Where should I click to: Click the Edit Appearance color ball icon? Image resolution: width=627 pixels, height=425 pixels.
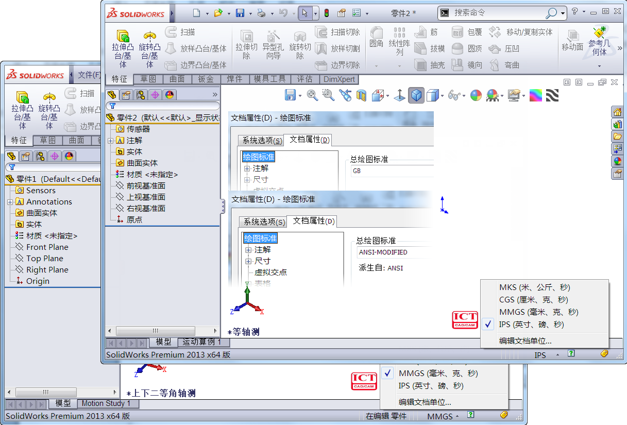click(x=476, y=95)
